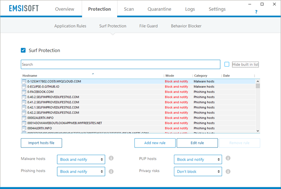281x189 pixels.
Task: View the Logs tab
Action: point(190,9)
